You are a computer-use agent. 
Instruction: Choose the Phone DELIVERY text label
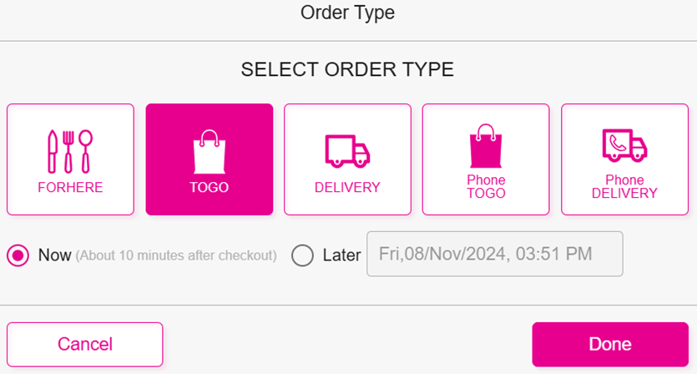(x=624, y=187)
